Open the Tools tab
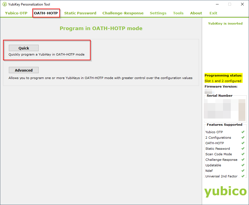 (x=178, y=13)
